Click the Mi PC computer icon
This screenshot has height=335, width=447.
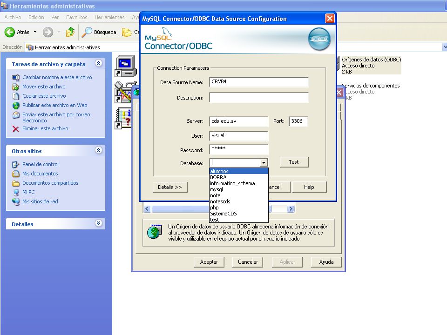pos(16,193)
